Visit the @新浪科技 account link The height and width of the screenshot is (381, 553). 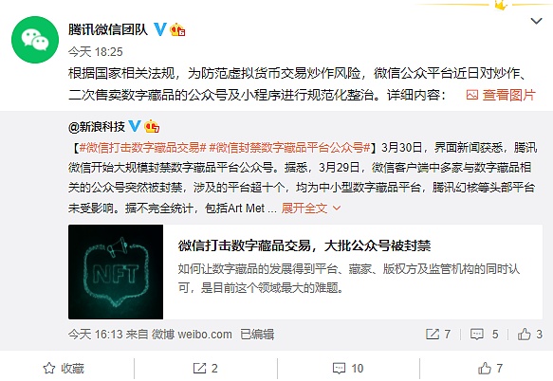97,126
